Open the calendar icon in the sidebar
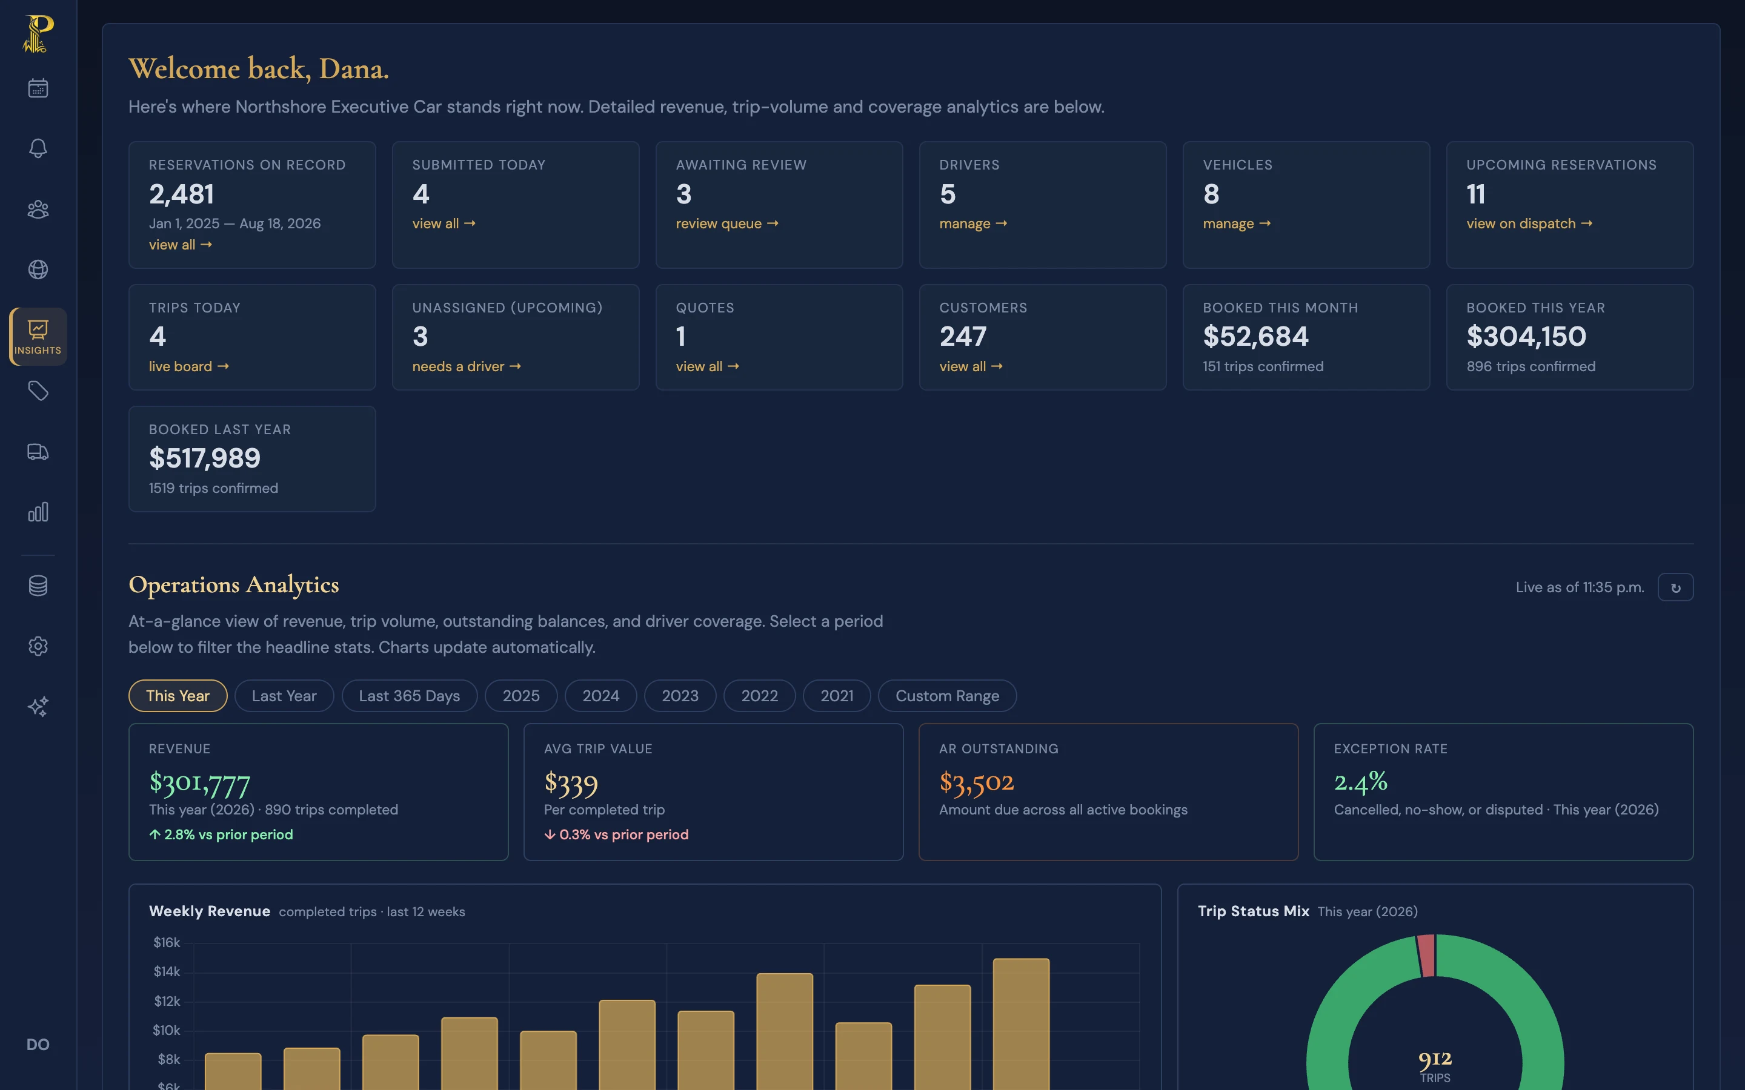1745x1090 pixels. [x=38, y=88]
